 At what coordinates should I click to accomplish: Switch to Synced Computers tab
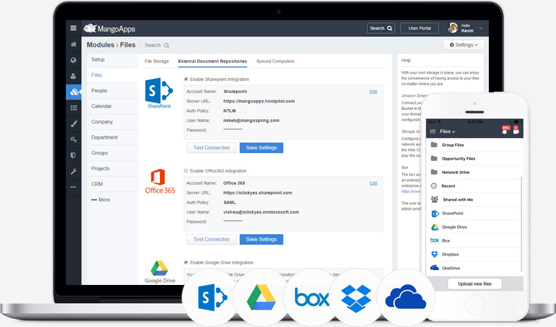[x=275, y=62]
